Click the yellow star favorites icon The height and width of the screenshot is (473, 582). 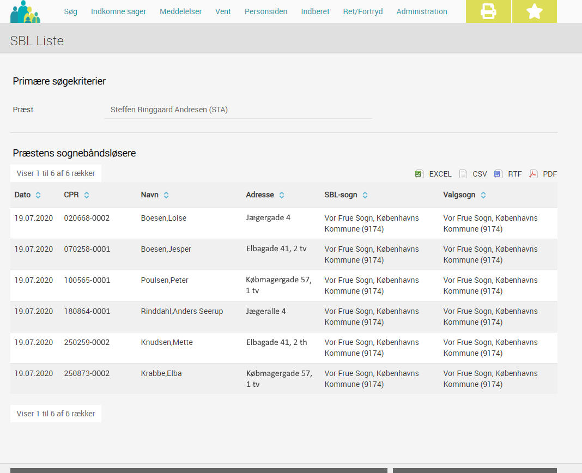coord(535,11)
